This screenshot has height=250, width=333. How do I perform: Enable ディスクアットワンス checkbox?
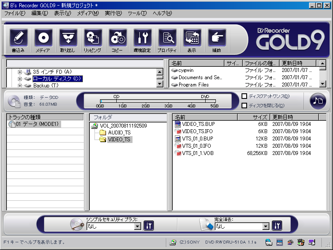[x=244, y=96]
